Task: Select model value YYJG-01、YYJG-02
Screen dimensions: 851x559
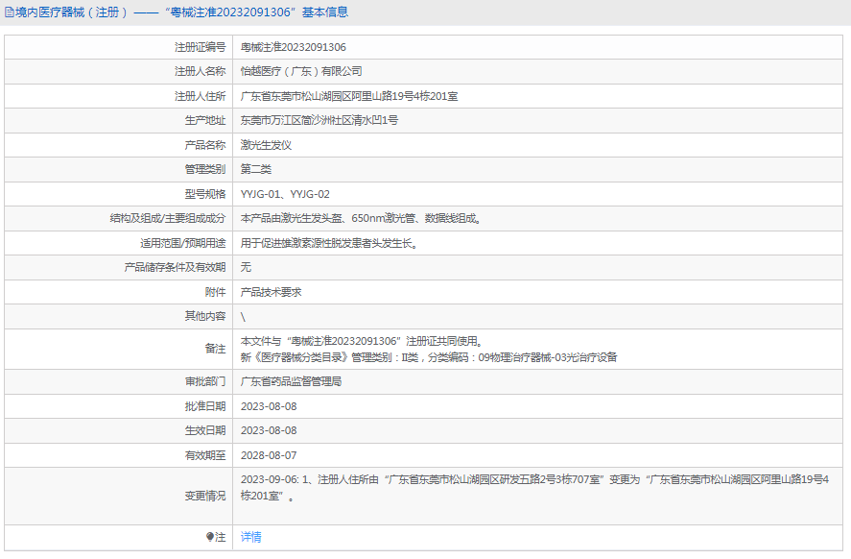Action: click(x=285, y=194)
